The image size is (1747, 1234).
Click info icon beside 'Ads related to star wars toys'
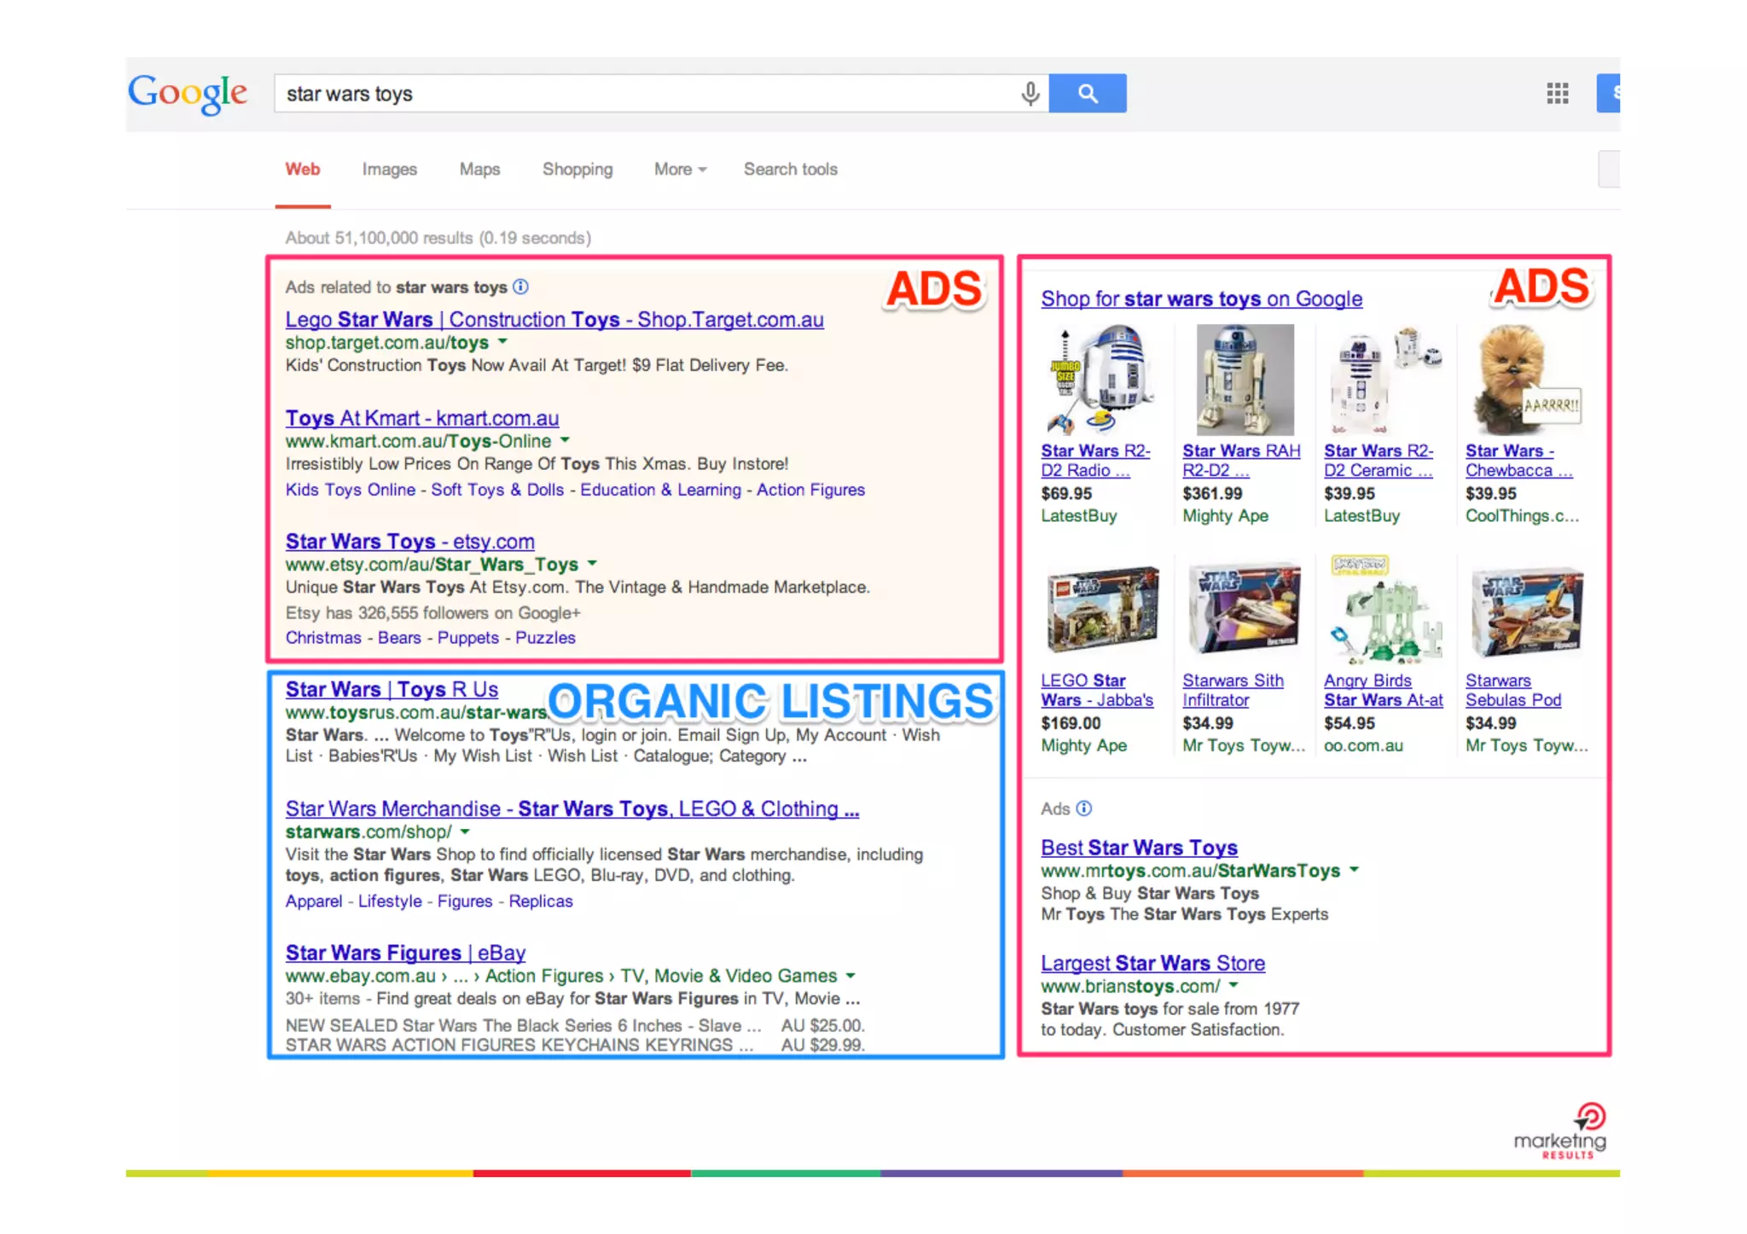pyautogui.click(x=521, y=287)
